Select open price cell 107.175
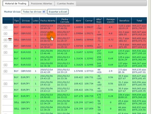 click(x=79, y=96)
